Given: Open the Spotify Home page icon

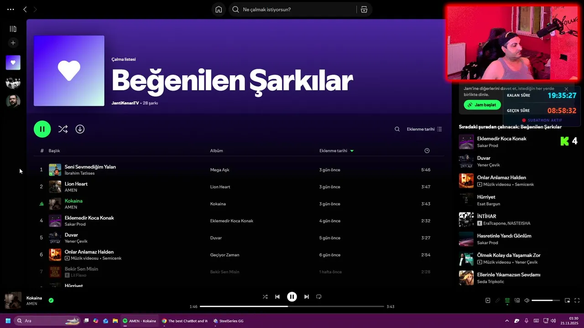Looking at the screenshot, I should (x=219, y=10).
